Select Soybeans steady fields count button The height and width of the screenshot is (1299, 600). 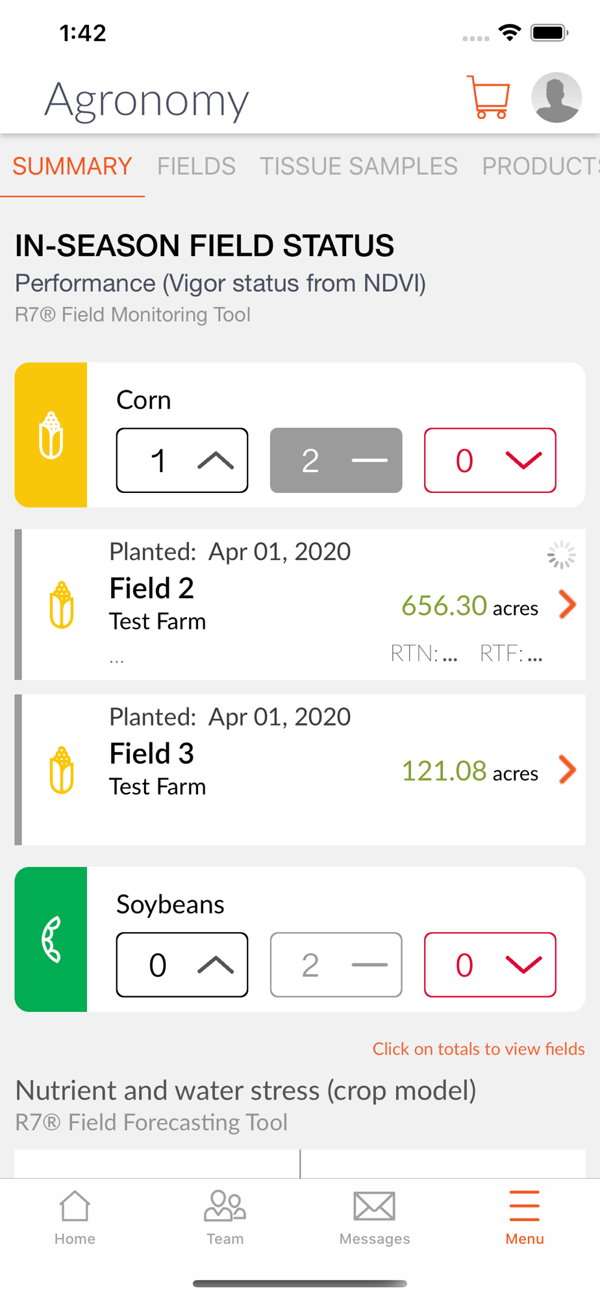[336, 965]
